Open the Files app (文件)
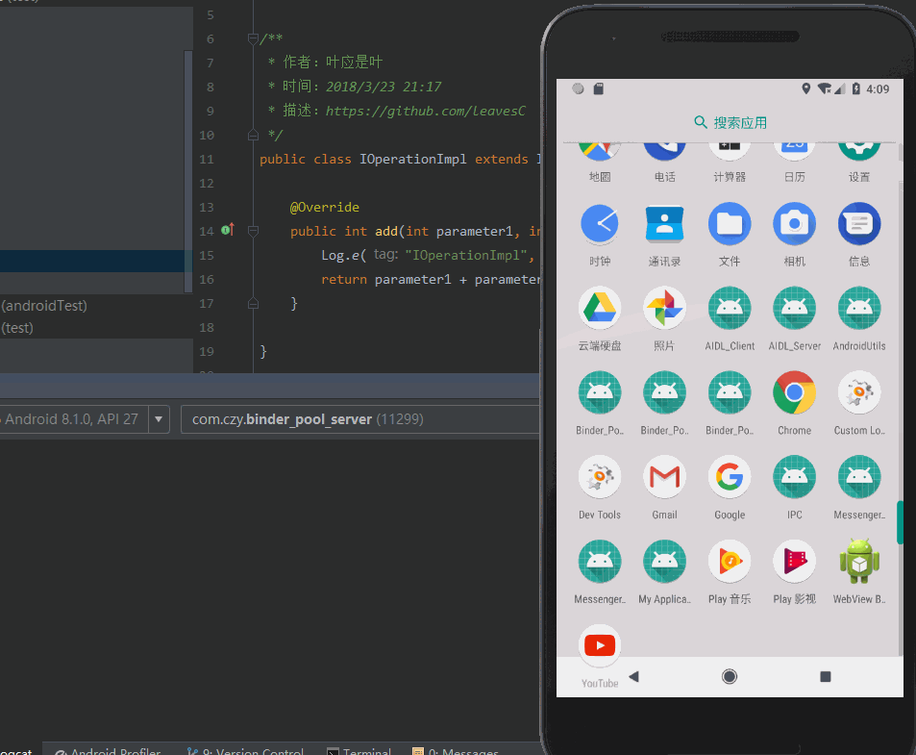916x755 pixels. [730, 224]
